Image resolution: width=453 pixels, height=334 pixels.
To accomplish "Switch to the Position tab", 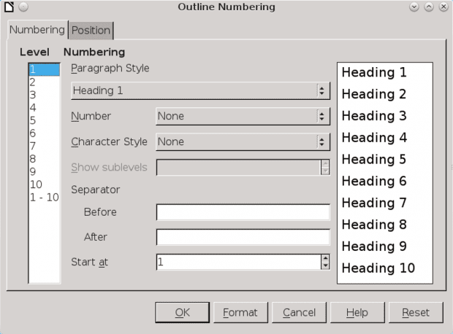I will click(x=91, y=31).
